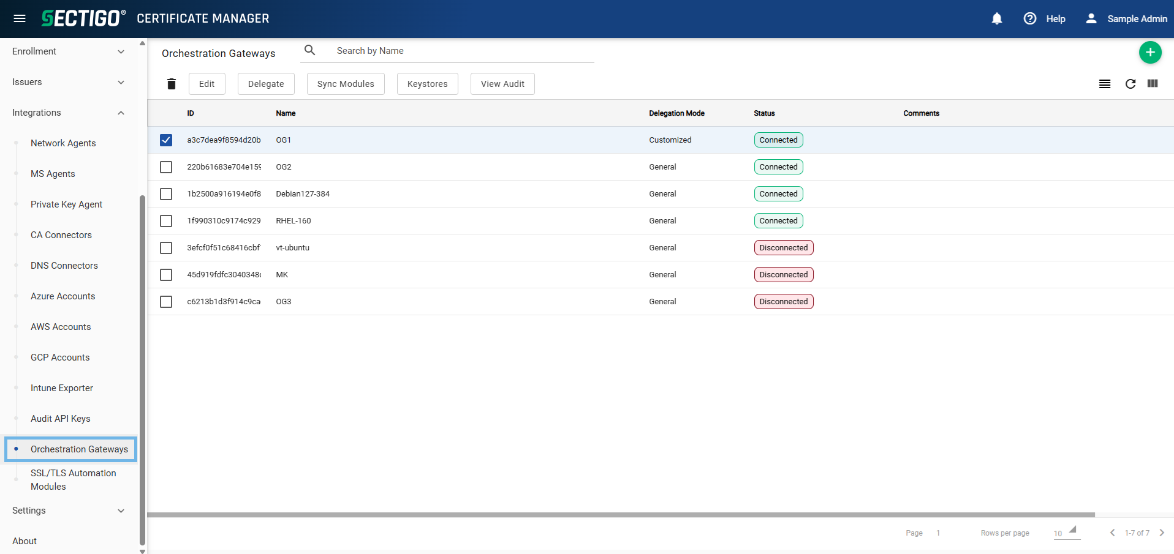Sort by the ID column header

[191, 113]
